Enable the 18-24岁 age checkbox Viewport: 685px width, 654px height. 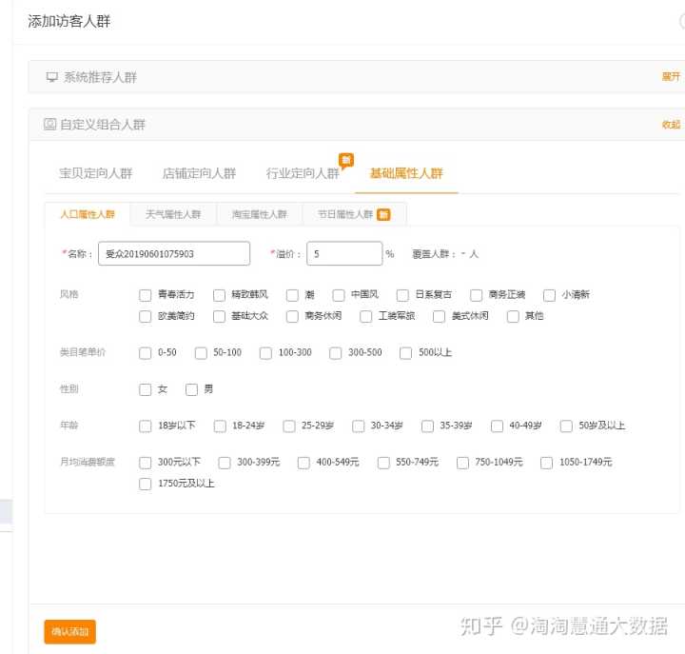pyautogui.click(x=220, y=426)
